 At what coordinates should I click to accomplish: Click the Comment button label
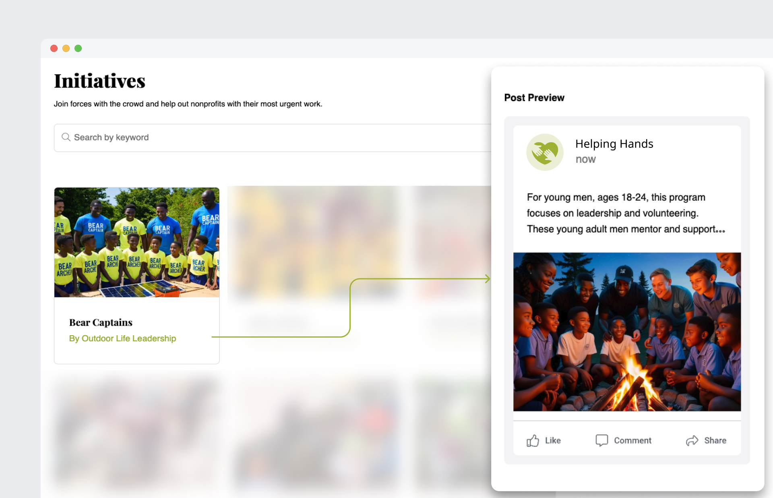[x=632, y=440]
